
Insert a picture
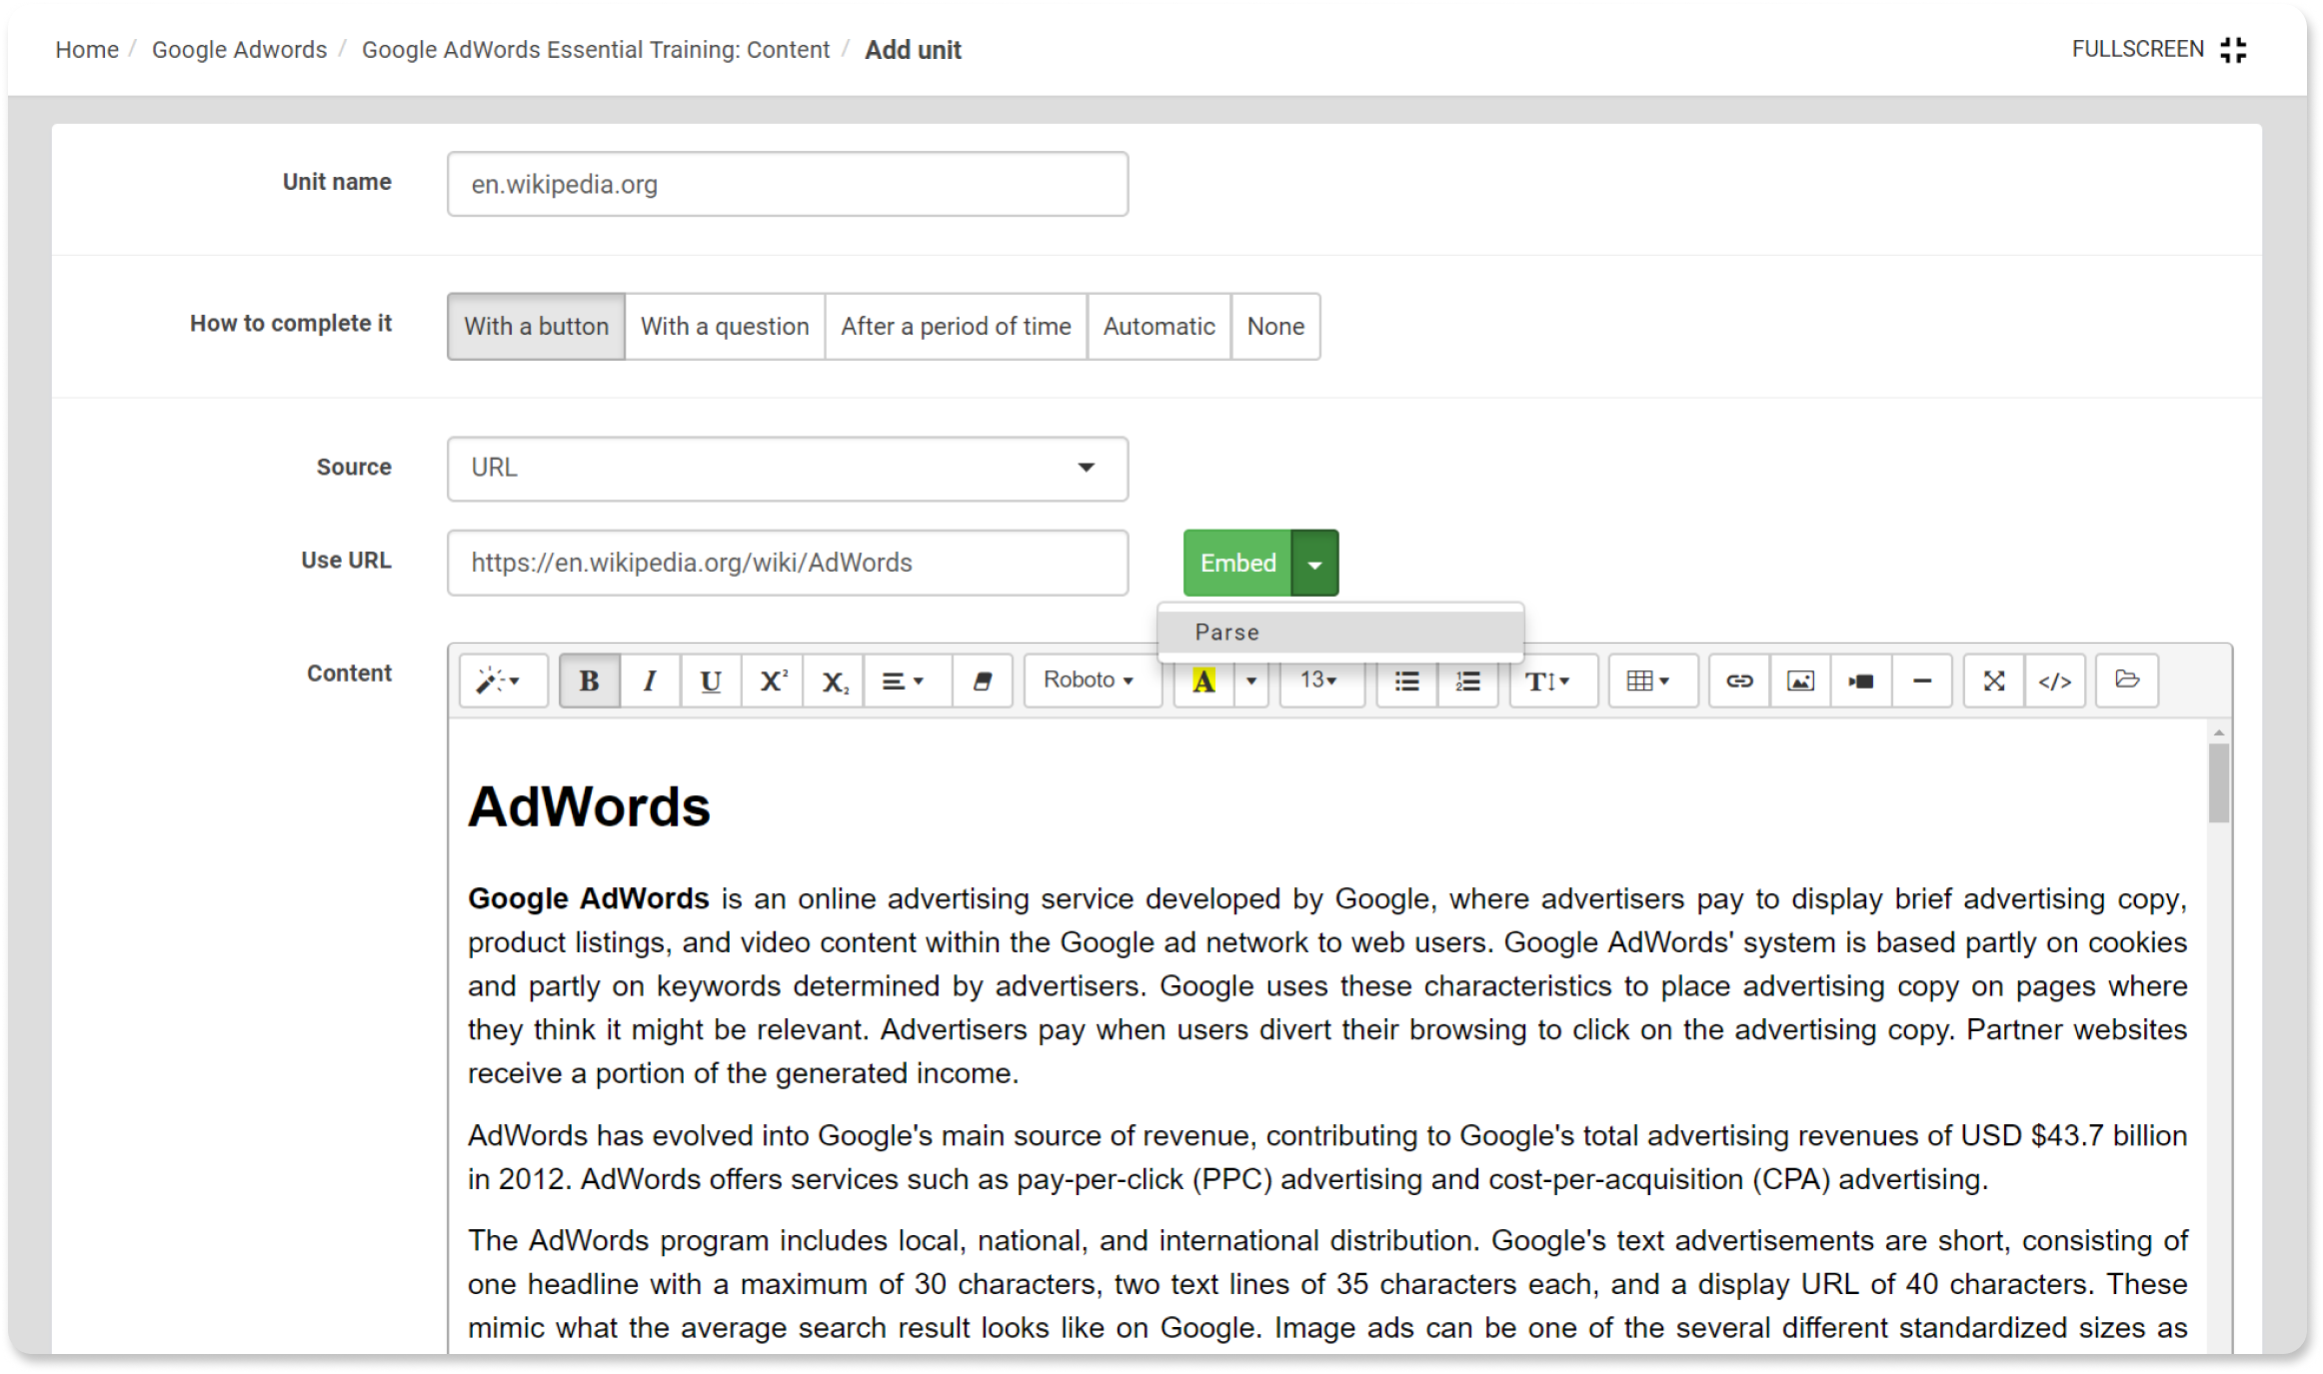coord(1800,681)
